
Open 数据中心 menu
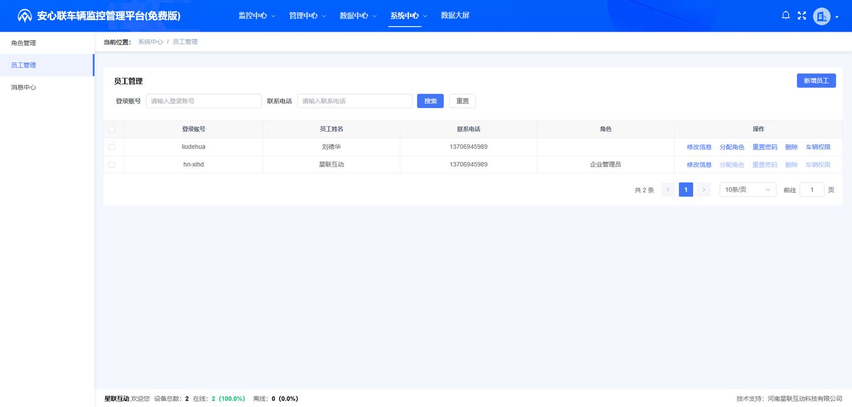(x=358, y=16)
